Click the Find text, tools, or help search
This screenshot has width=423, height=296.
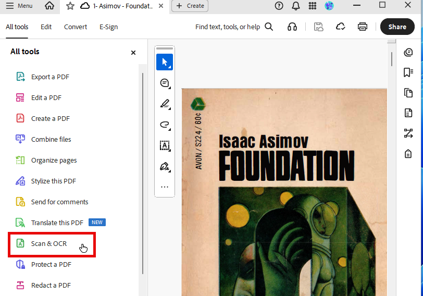coord(234,27)
